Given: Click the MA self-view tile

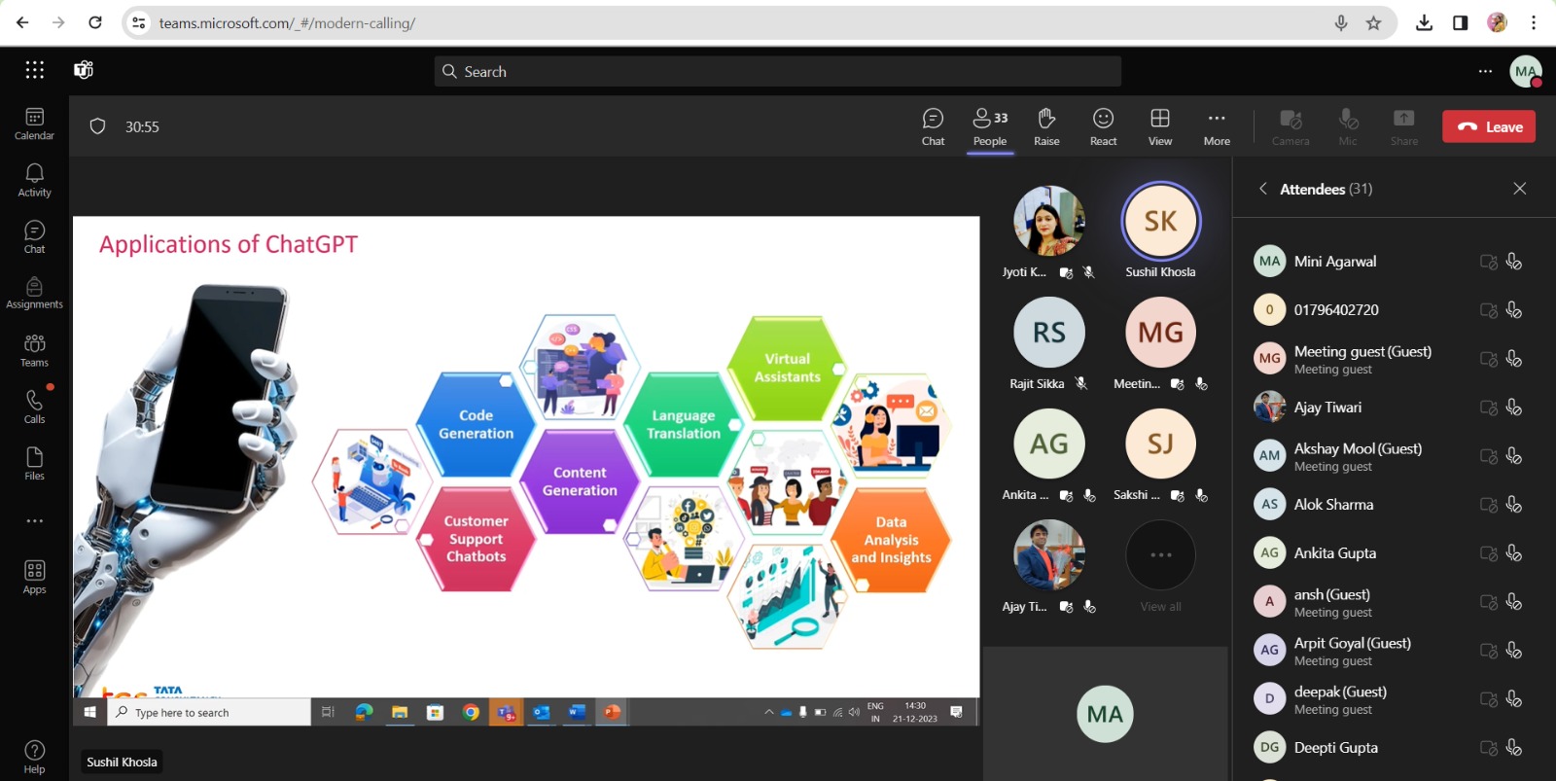Looking at the screenshot, I should pyautogui.click(x=1105, y=714).
